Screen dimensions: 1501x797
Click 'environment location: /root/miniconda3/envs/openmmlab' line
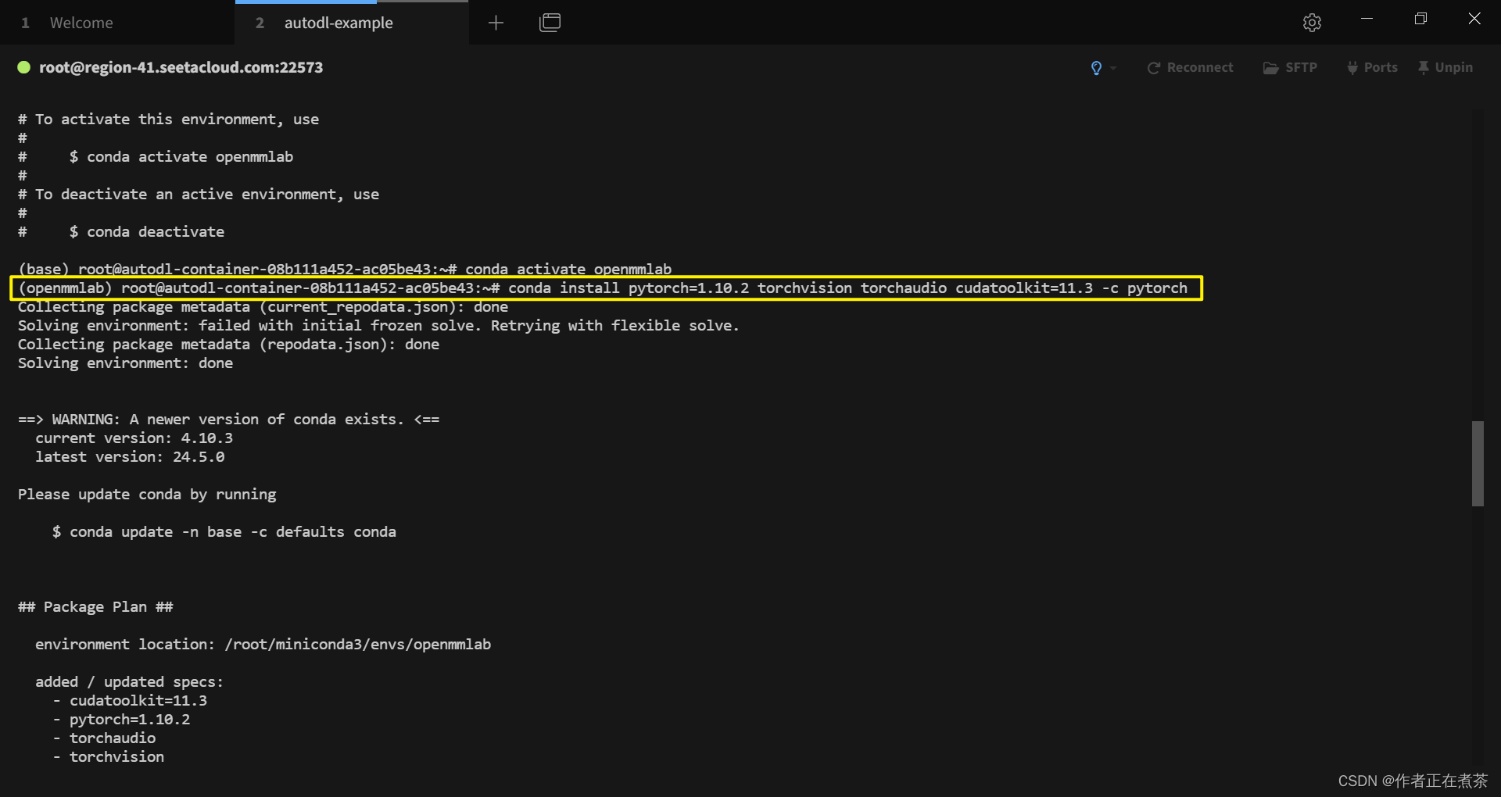tap(263, 645)
